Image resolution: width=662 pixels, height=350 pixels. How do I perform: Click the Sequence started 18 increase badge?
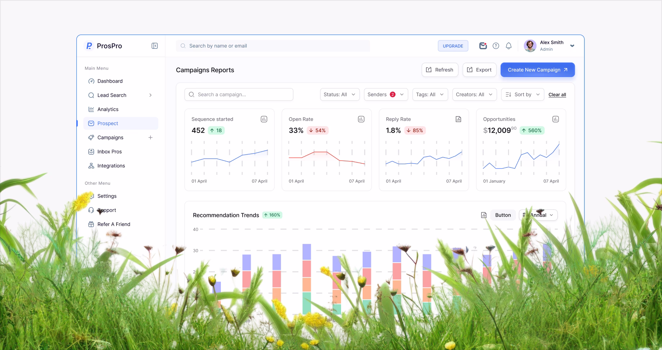point(216,130)
